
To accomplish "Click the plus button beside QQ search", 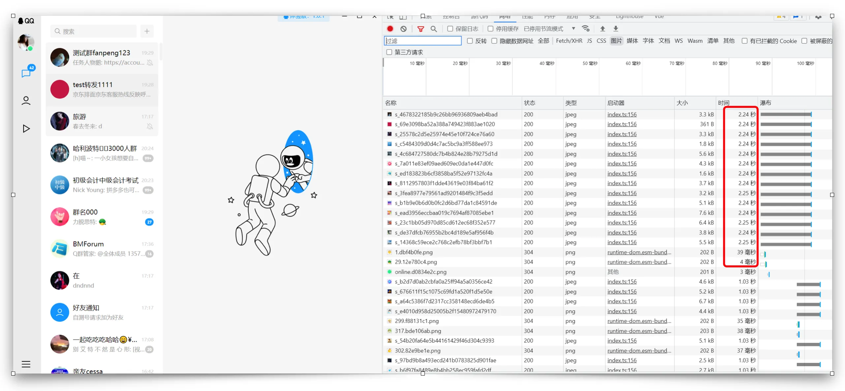I will tap(147, 31).
